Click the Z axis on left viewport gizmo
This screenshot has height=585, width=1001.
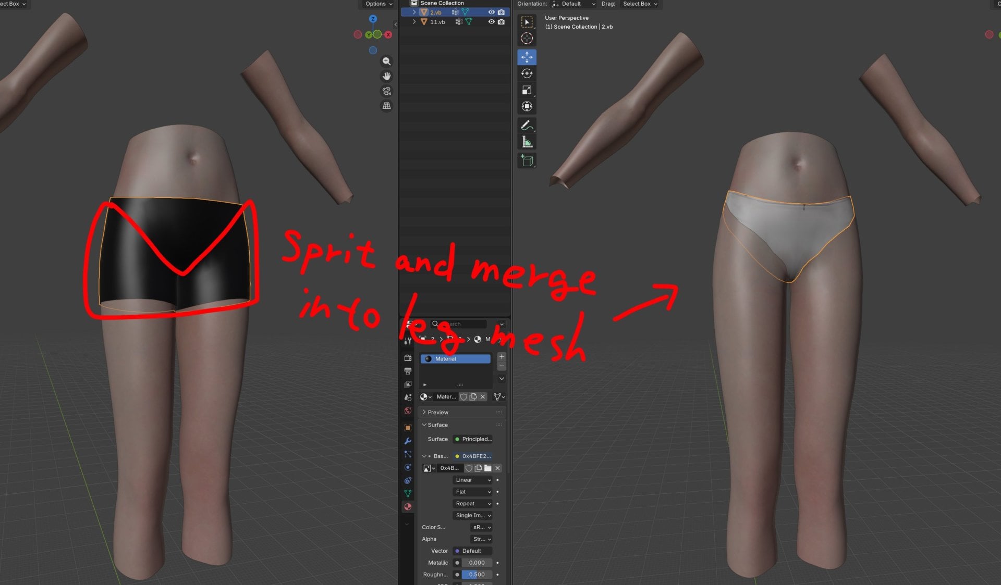click(373, 19)
